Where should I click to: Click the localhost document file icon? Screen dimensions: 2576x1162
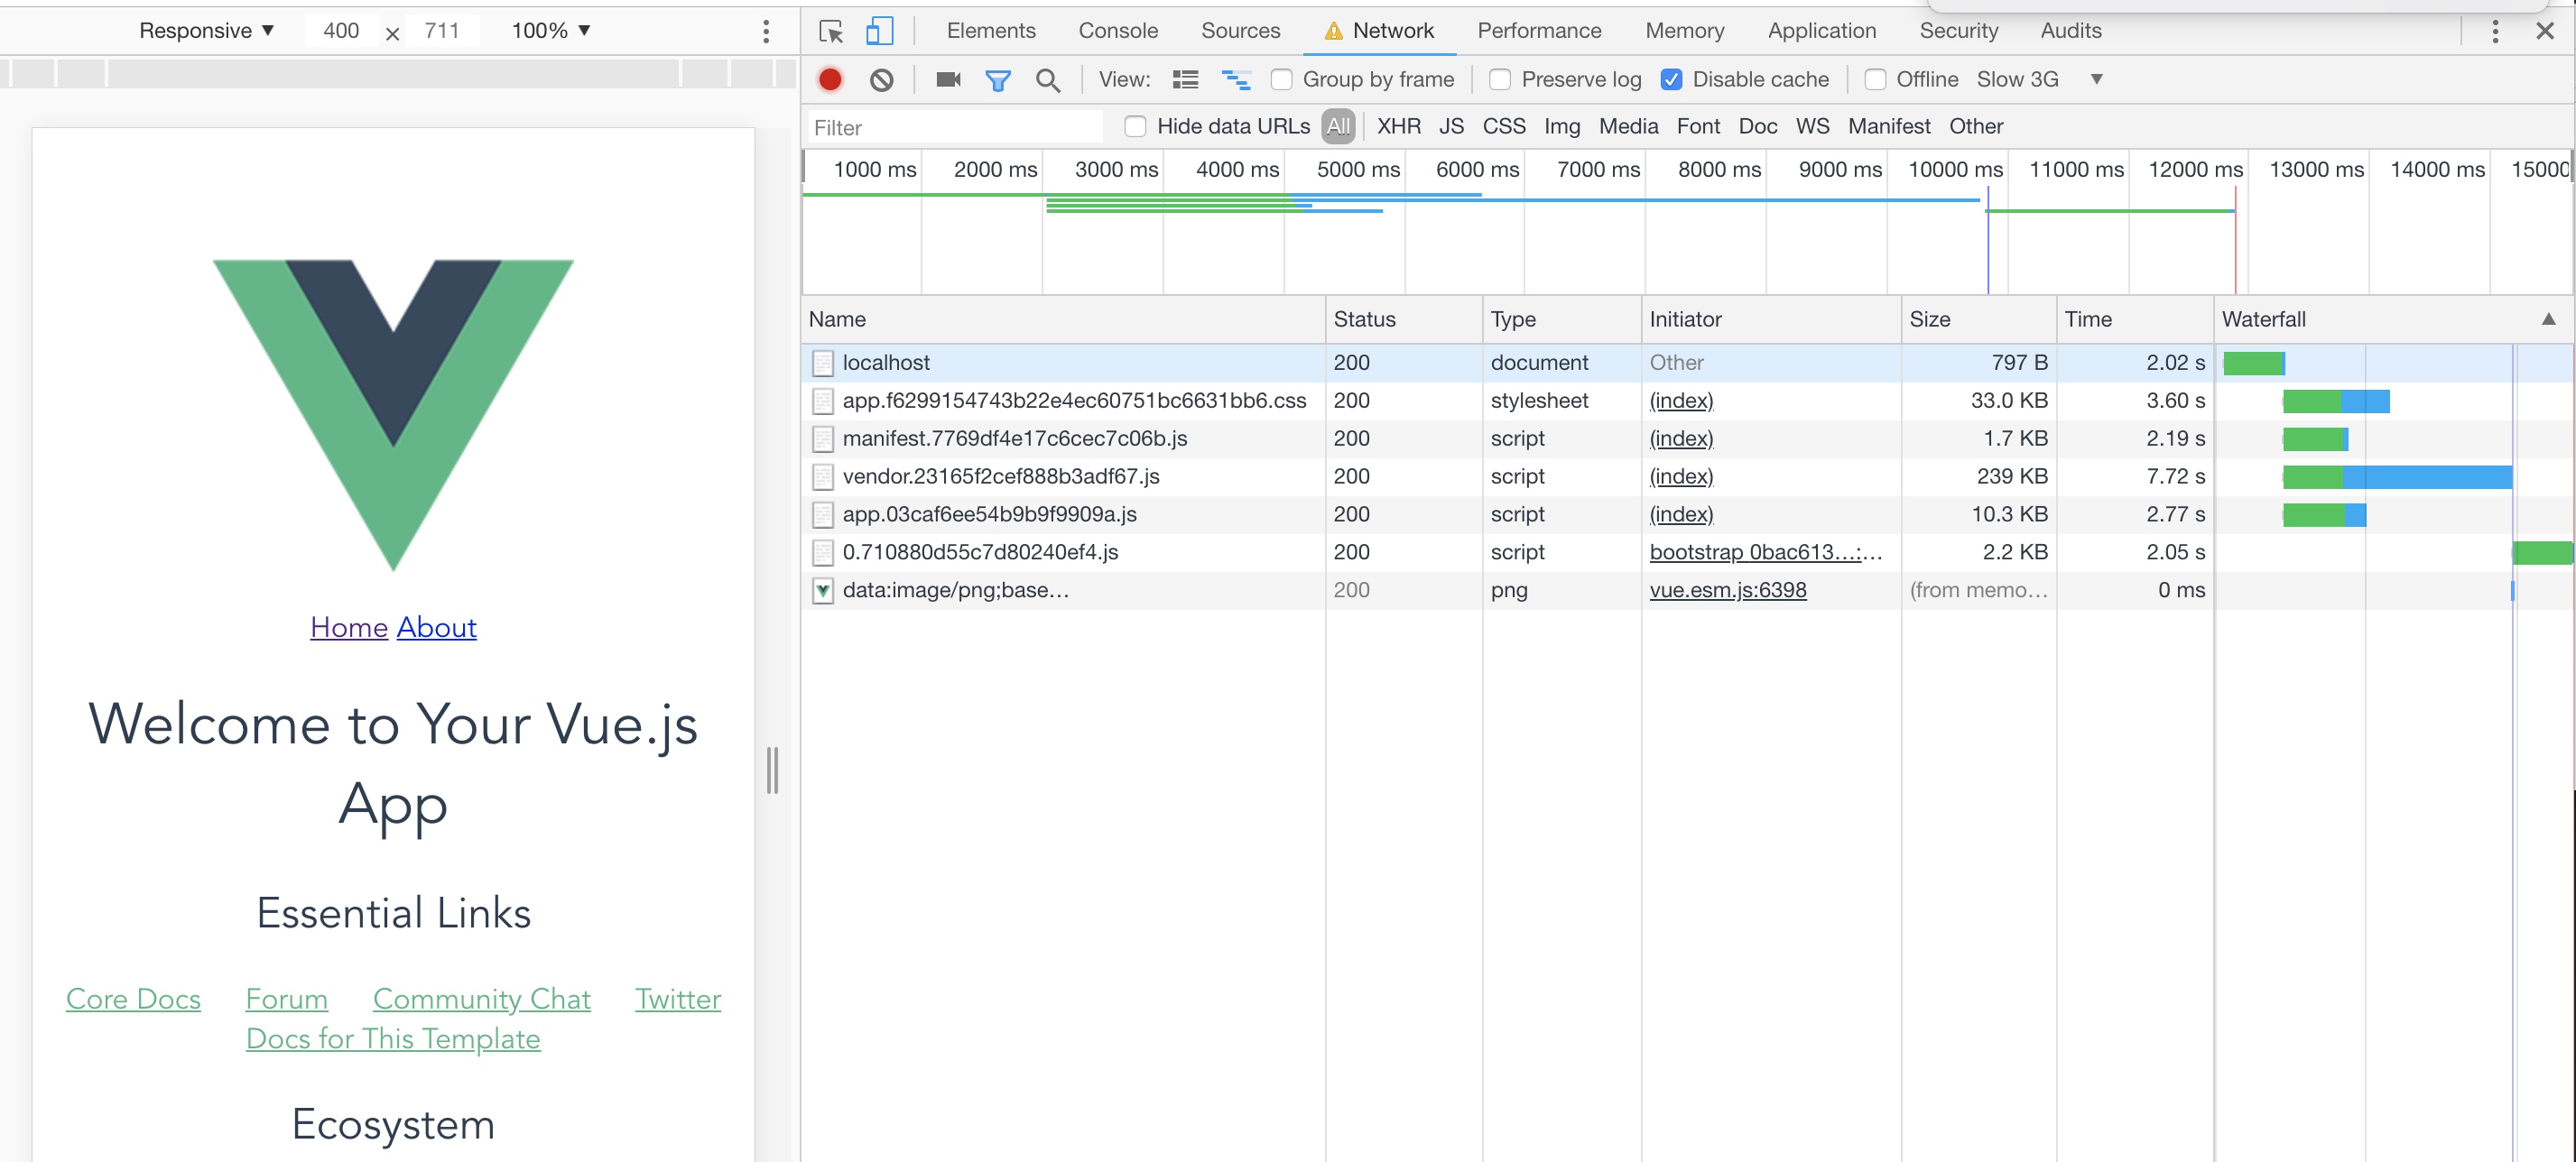(x=822, y=363)
